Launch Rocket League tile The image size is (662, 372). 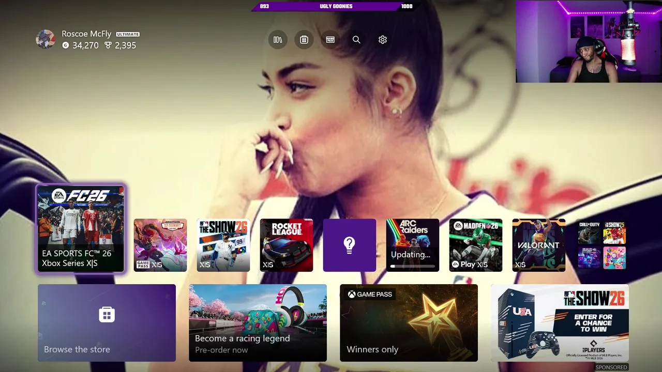[x=287, y=245]
